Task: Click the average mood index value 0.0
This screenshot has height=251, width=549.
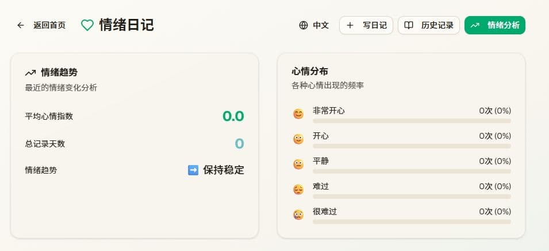Action: point(233,116)
